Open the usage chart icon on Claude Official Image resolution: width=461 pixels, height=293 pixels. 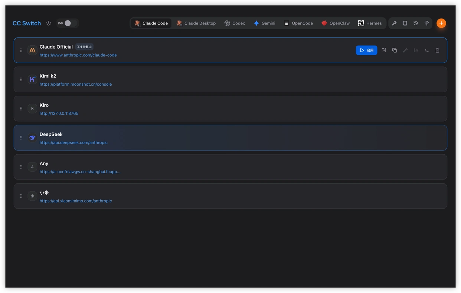tap(416, 50)
